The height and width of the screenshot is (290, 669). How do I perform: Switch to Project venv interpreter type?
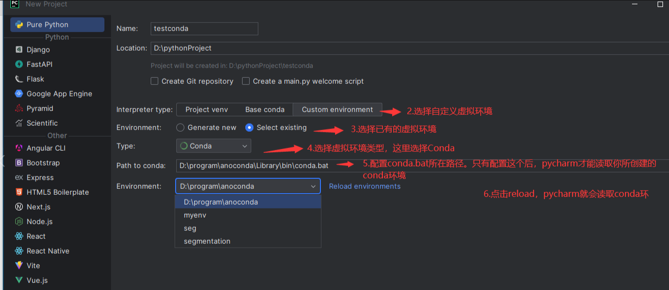point(207,109)
